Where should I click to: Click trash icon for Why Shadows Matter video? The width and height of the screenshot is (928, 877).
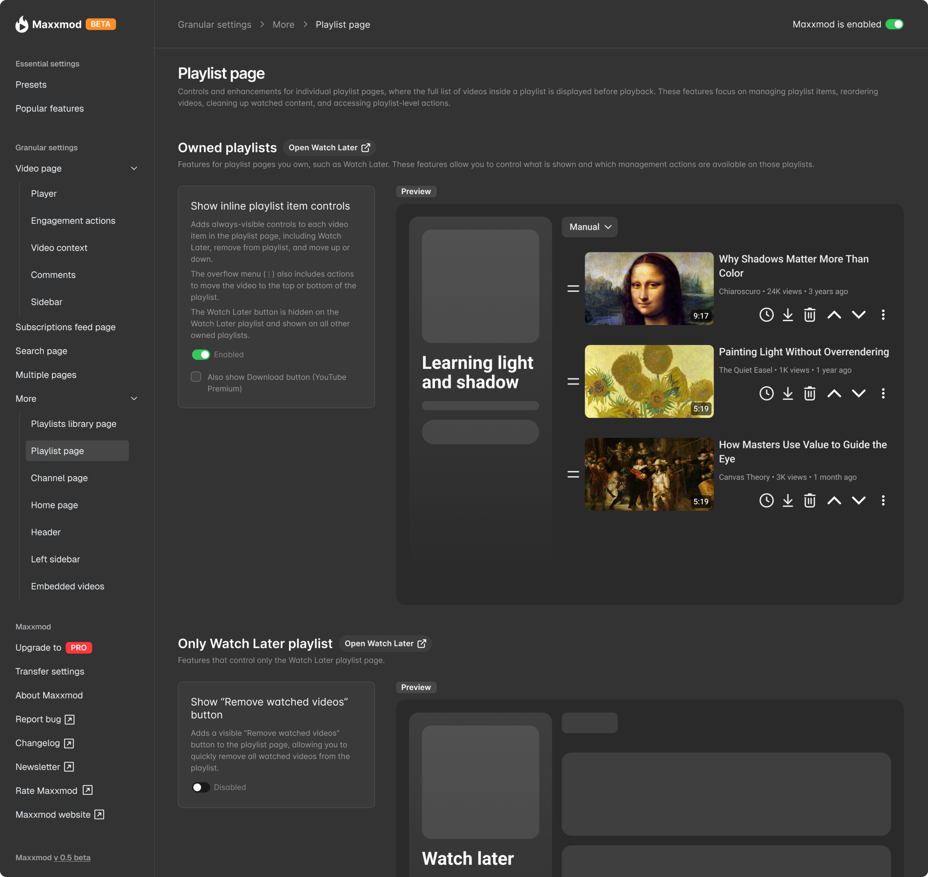tap(810, 314)
